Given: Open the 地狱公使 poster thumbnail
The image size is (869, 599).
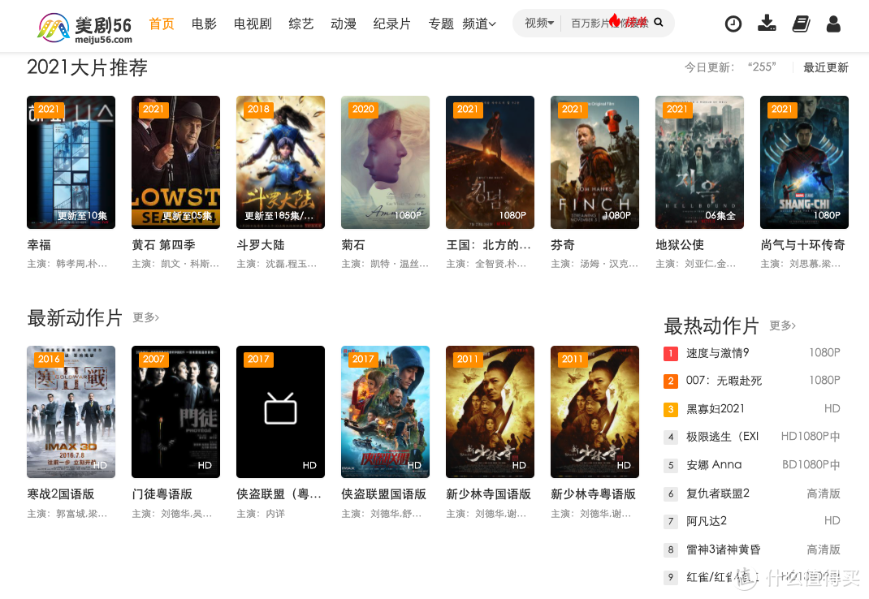Looking at the screenshot, I should (699, 162).
